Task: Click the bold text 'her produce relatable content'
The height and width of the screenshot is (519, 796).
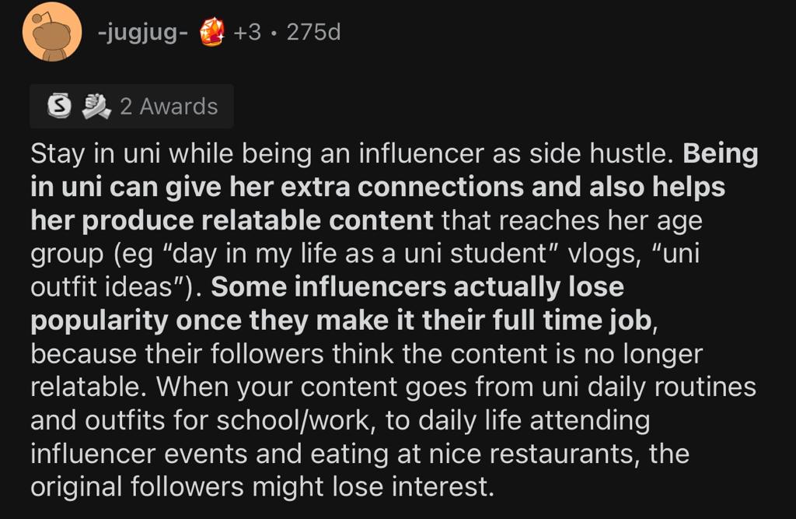Action: coord(232,221)
